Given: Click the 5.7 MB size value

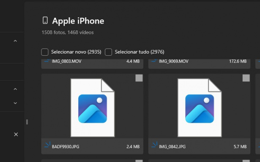Looking at the screenshot, I should pos(240,147).
